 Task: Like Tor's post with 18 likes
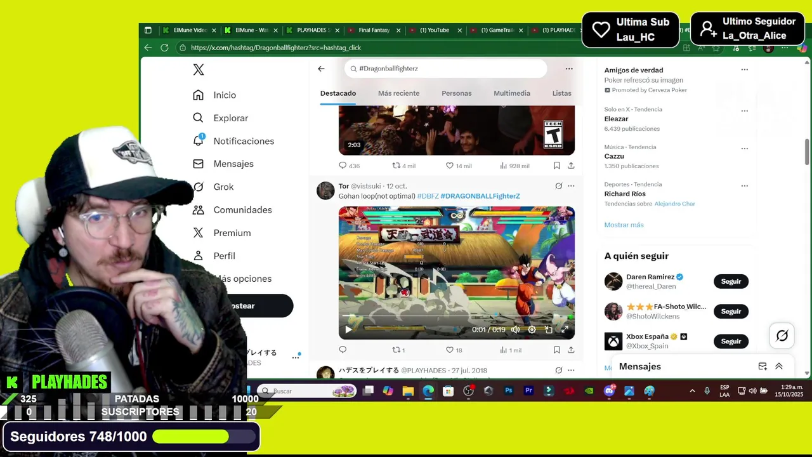pos(454,350)
